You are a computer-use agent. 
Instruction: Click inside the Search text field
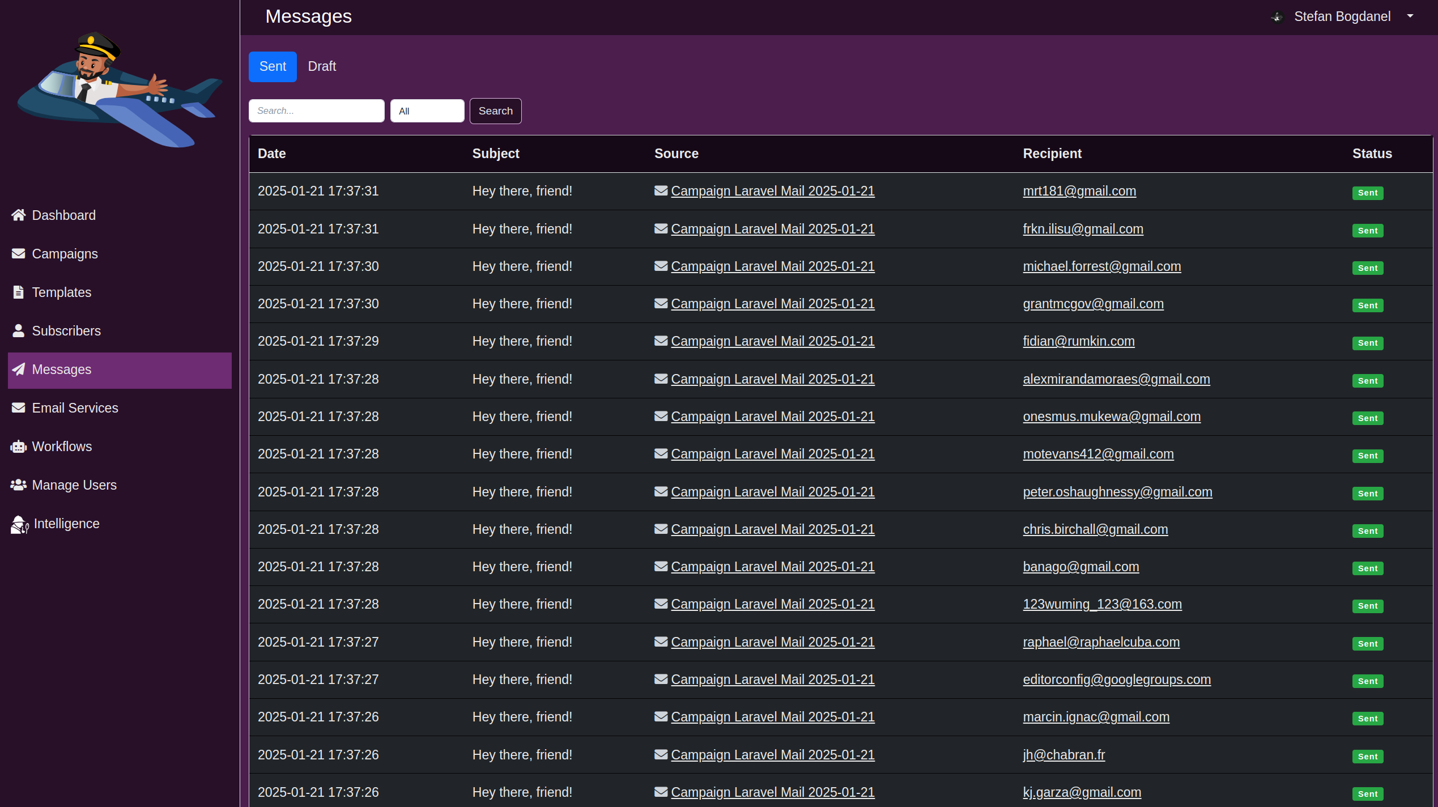(x=316, y=111)
